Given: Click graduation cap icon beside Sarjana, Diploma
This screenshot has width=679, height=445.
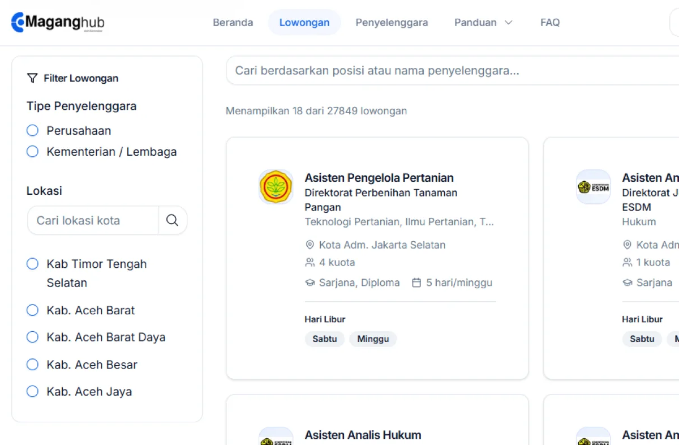Looking at the screenshot, I should [x=310, y=283].
